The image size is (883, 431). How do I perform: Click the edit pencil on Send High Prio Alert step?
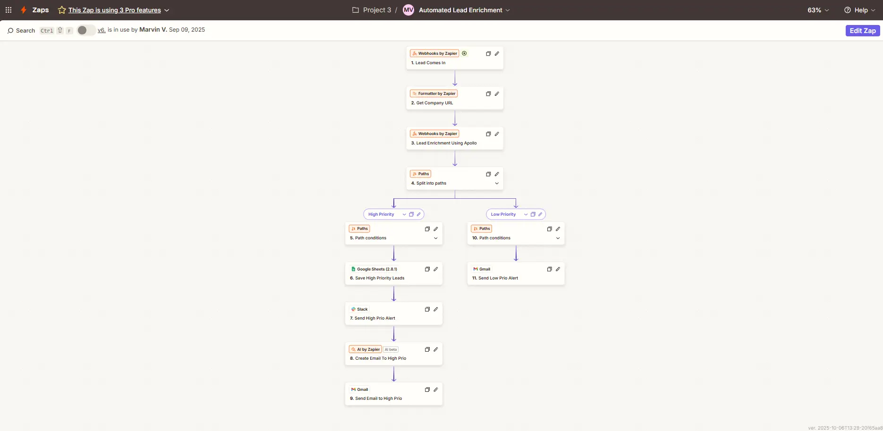[x=436, y=310]
